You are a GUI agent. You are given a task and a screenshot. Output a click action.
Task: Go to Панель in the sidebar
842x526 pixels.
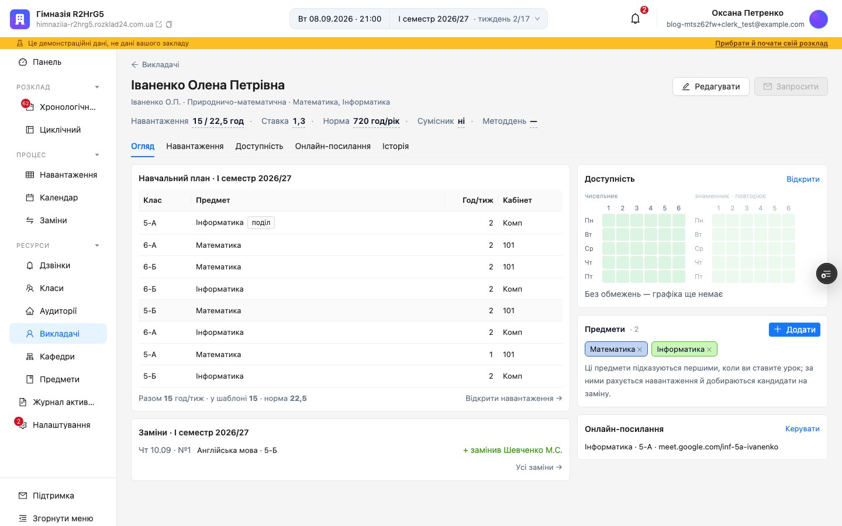58,62
